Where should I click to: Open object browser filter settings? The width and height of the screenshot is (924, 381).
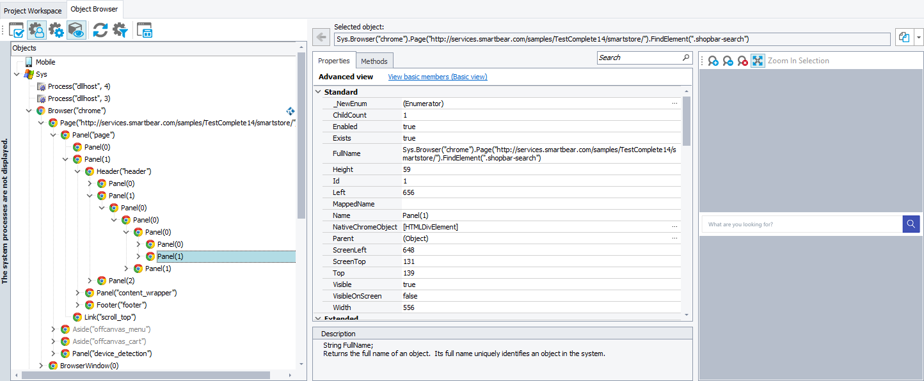pos(120,30)
